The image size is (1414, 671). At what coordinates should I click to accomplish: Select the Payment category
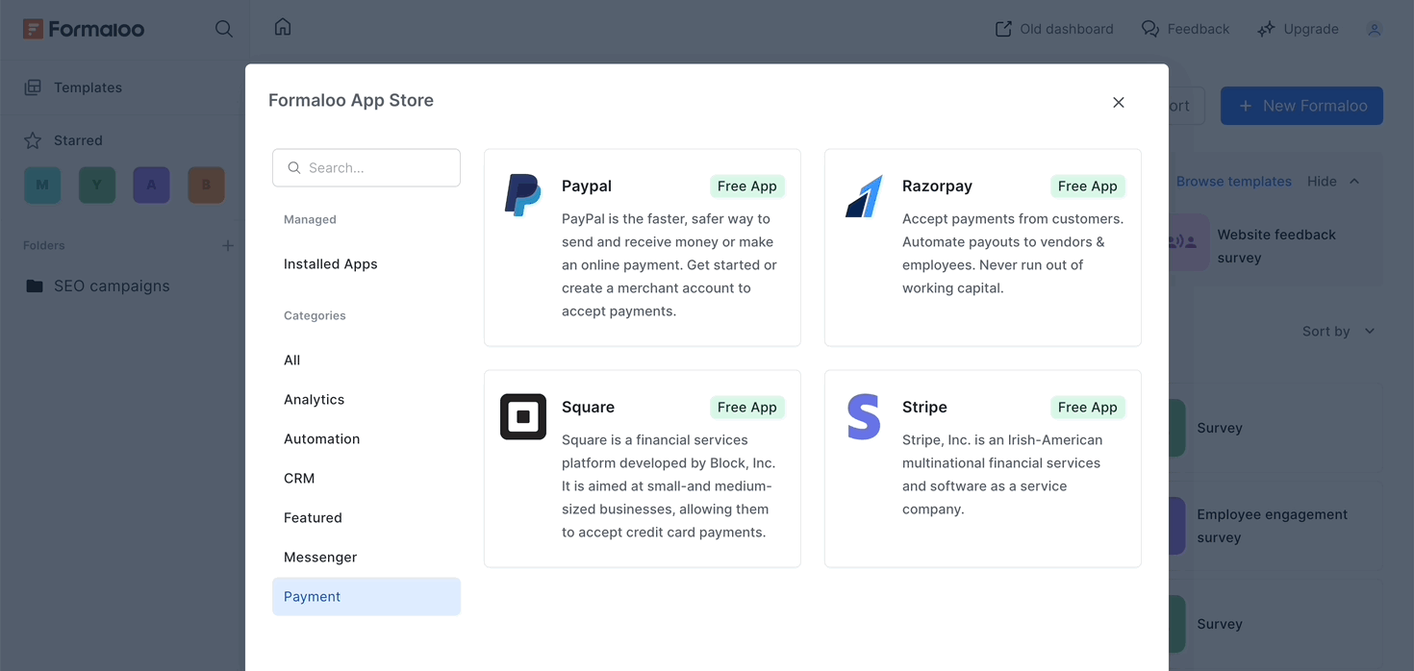tap(366, 596)
